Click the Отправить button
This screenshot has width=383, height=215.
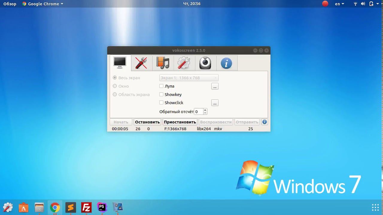pyautogui.click(x=247, y=122)
